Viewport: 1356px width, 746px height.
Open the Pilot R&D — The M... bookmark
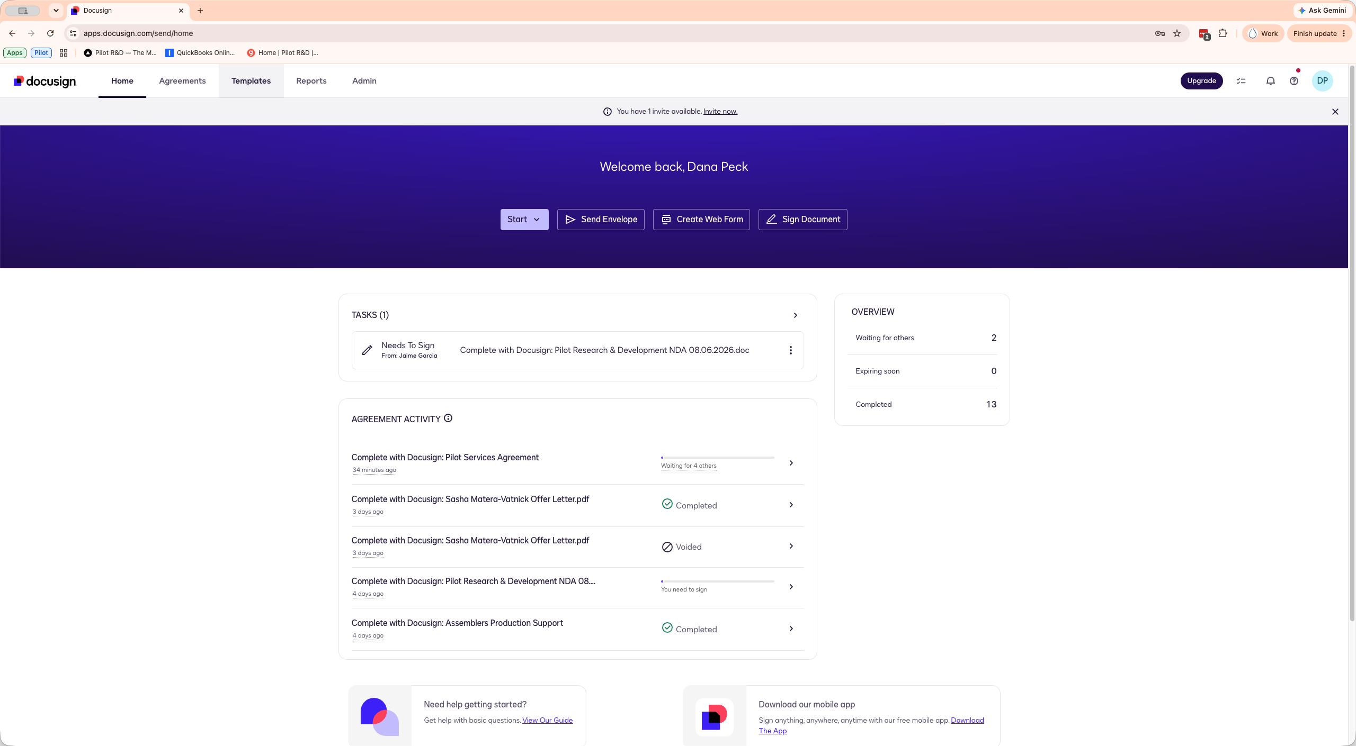[120, 53]
